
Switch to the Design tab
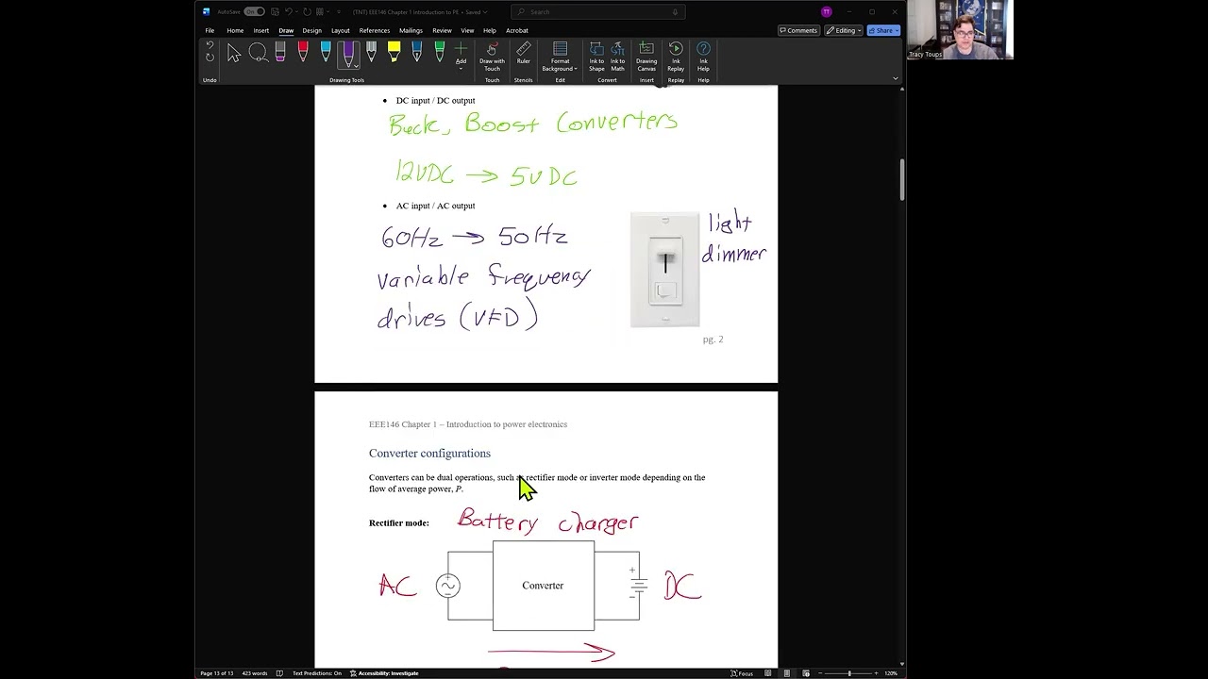click(312, 30)
